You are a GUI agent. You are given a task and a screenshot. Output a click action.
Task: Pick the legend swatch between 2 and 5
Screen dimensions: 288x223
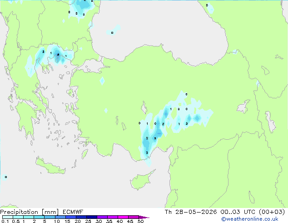pos(39,217)
